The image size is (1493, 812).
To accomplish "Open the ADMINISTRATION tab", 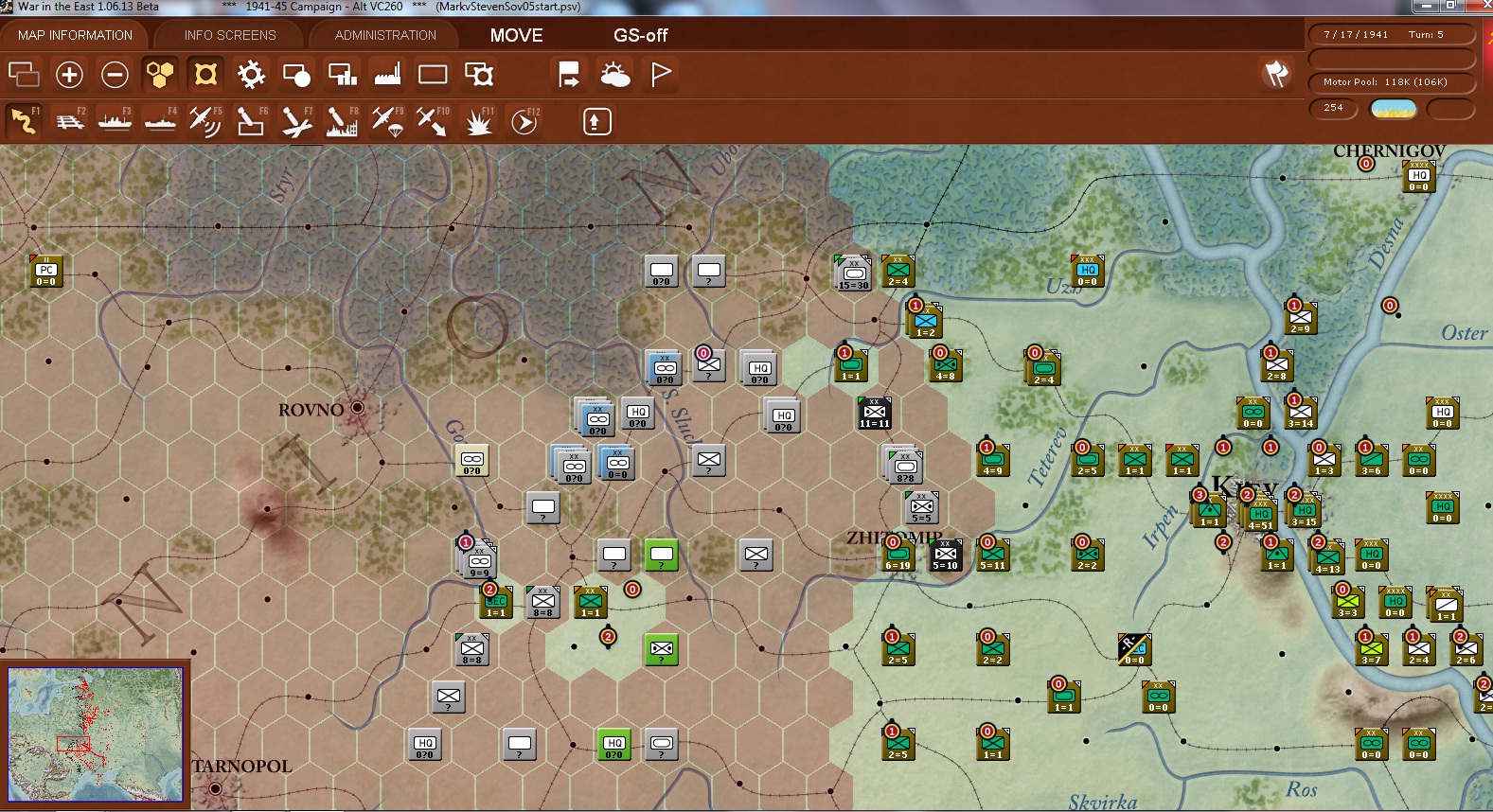I will coord(385,35).
